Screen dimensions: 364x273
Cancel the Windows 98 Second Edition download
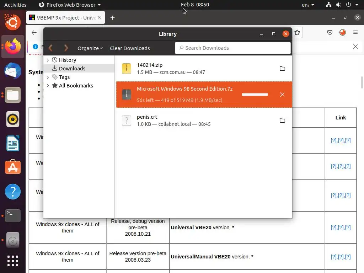pos(282,95)
